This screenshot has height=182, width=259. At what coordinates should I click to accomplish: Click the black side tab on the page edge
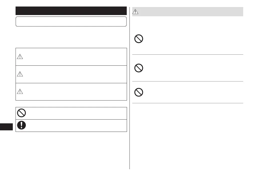(6, 127)
